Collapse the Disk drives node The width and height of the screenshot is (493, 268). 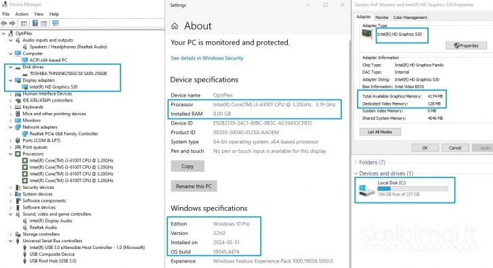click(10, 67)
